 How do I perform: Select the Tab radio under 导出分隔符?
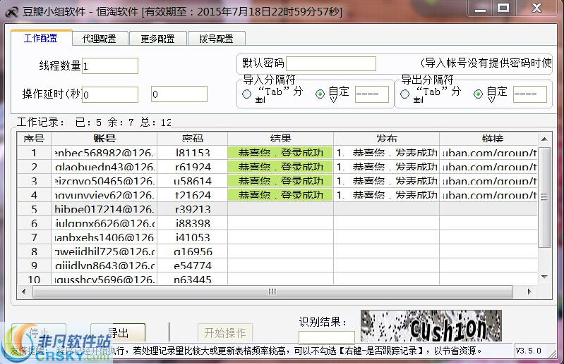[x=405, y=94]
